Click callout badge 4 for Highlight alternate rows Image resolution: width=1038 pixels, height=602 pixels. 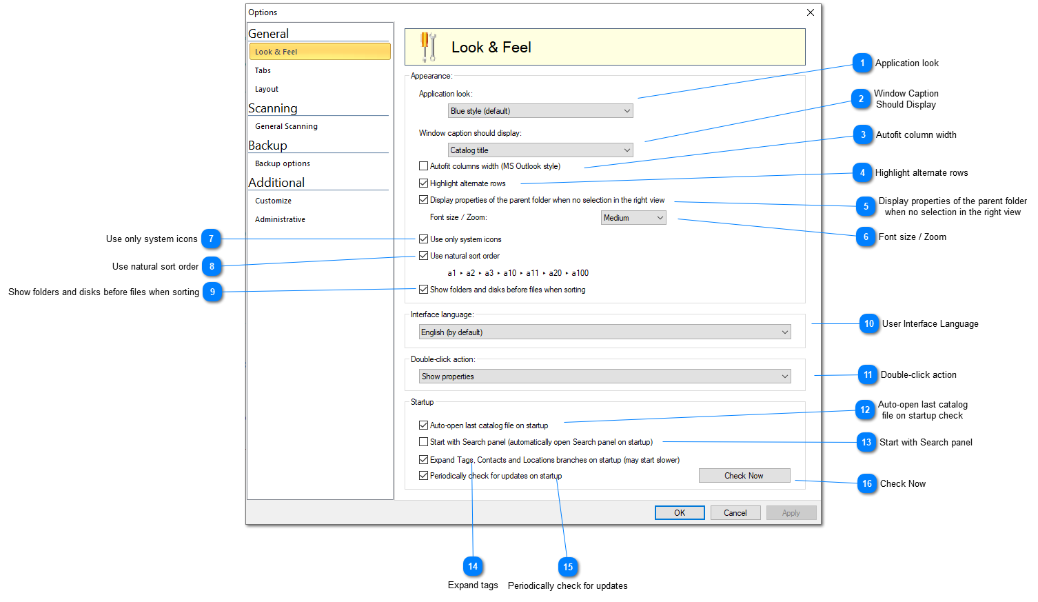coord(862,173)
